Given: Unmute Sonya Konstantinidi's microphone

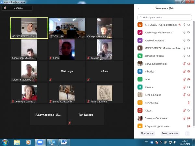Looking at the screenshot, I should [x=184, y=64].
